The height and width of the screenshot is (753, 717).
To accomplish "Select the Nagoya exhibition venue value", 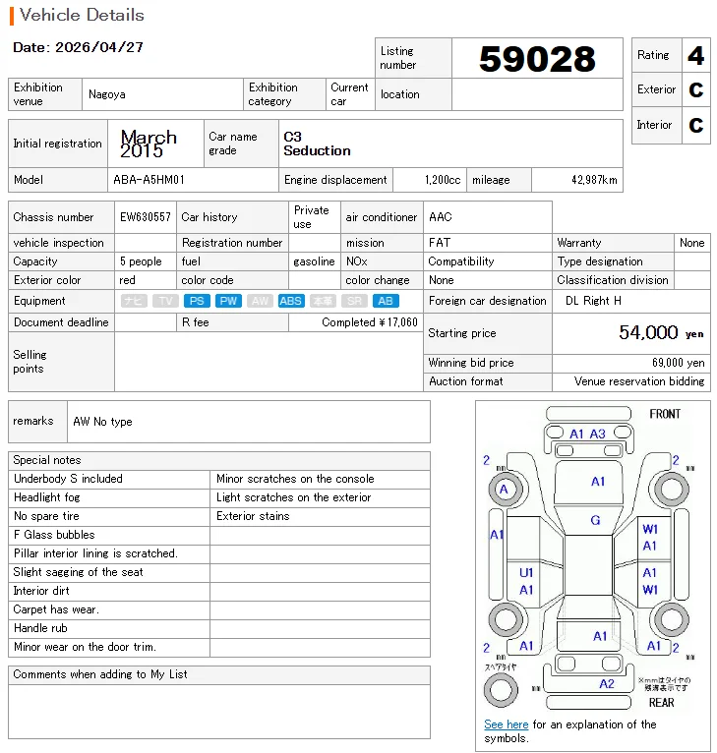I will [106, 94].
